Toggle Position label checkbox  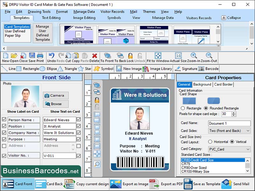pyautogui.click(x=4, y=126)
